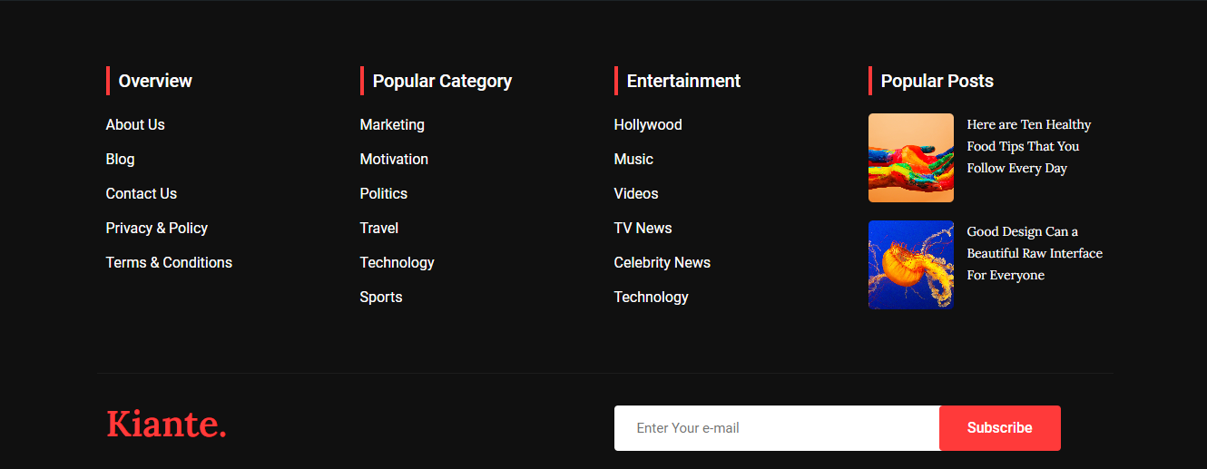Open the orange jellyfish post thumbnail

click(x=910, y=265)
